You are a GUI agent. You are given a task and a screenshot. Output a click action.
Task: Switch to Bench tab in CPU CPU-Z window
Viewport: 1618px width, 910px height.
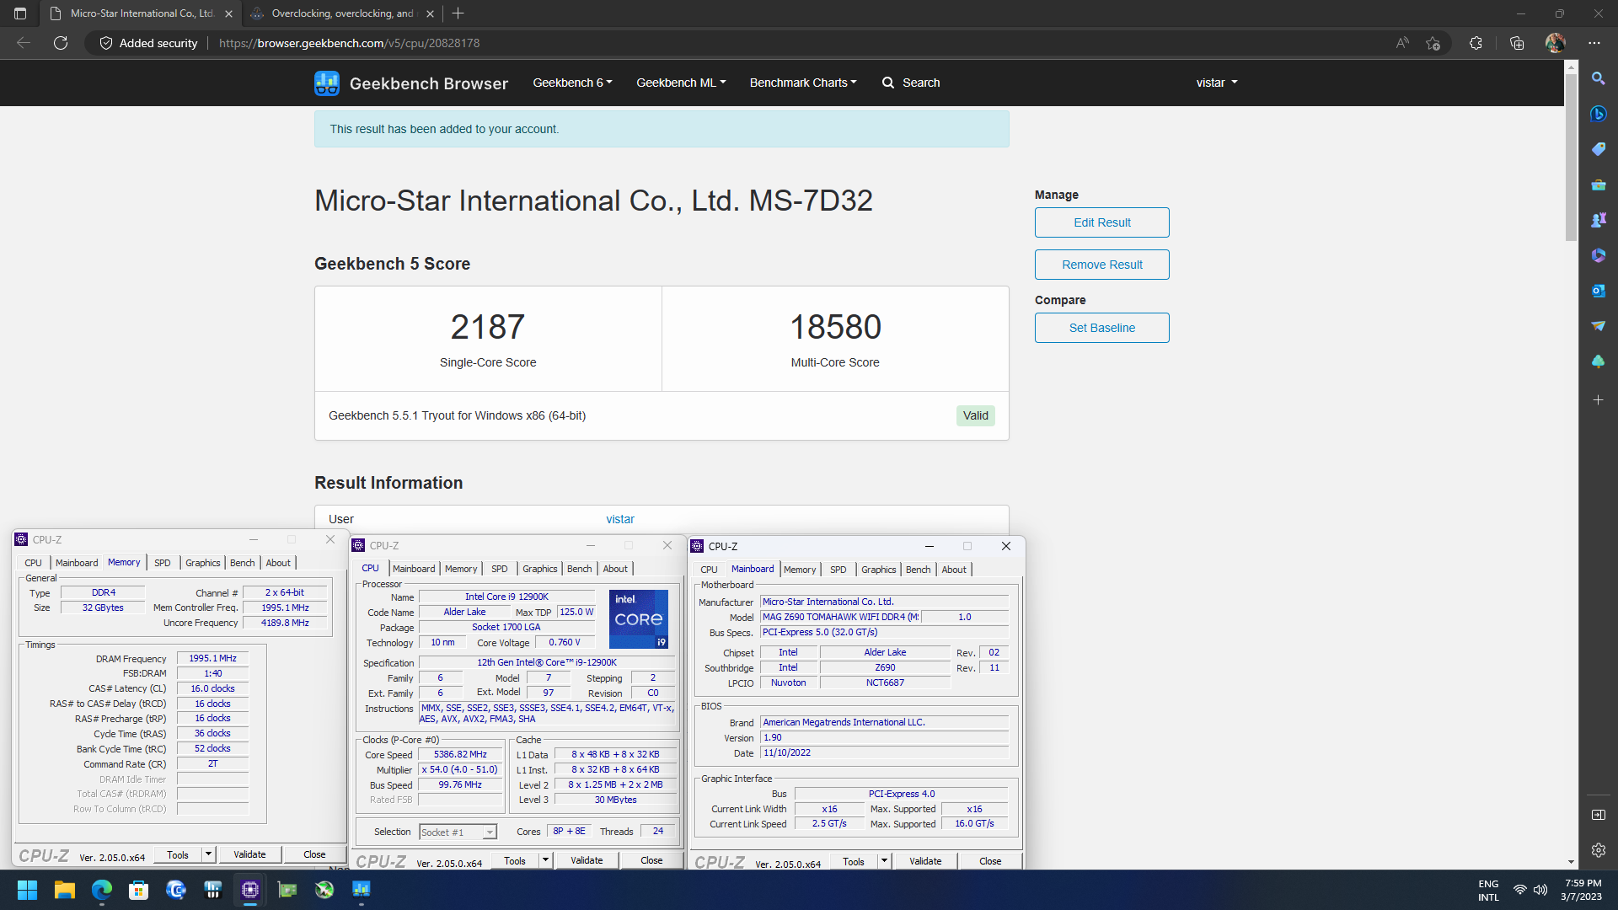579,569
